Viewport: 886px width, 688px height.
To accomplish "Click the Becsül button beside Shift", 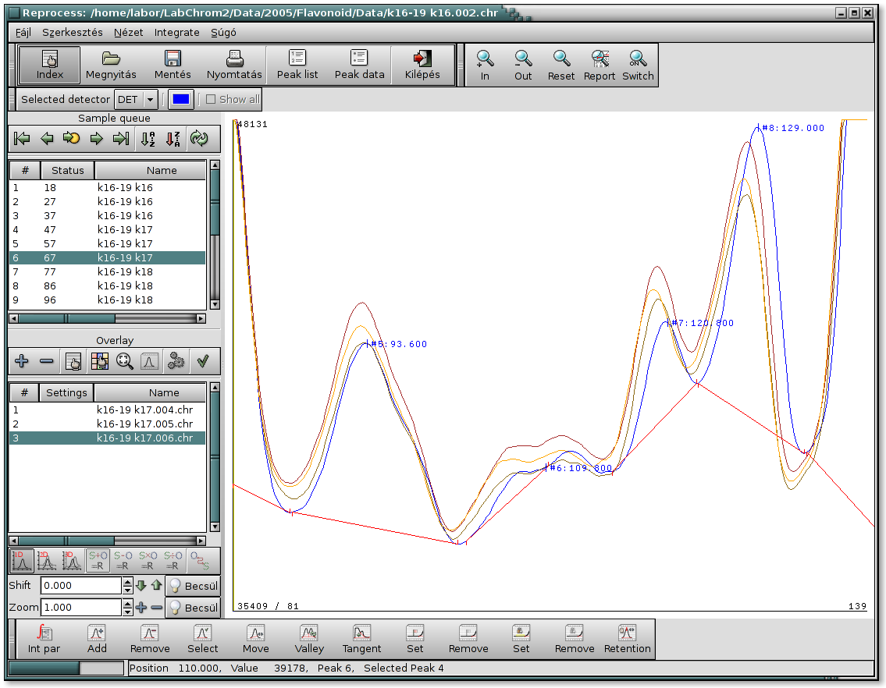I will 193,586.
